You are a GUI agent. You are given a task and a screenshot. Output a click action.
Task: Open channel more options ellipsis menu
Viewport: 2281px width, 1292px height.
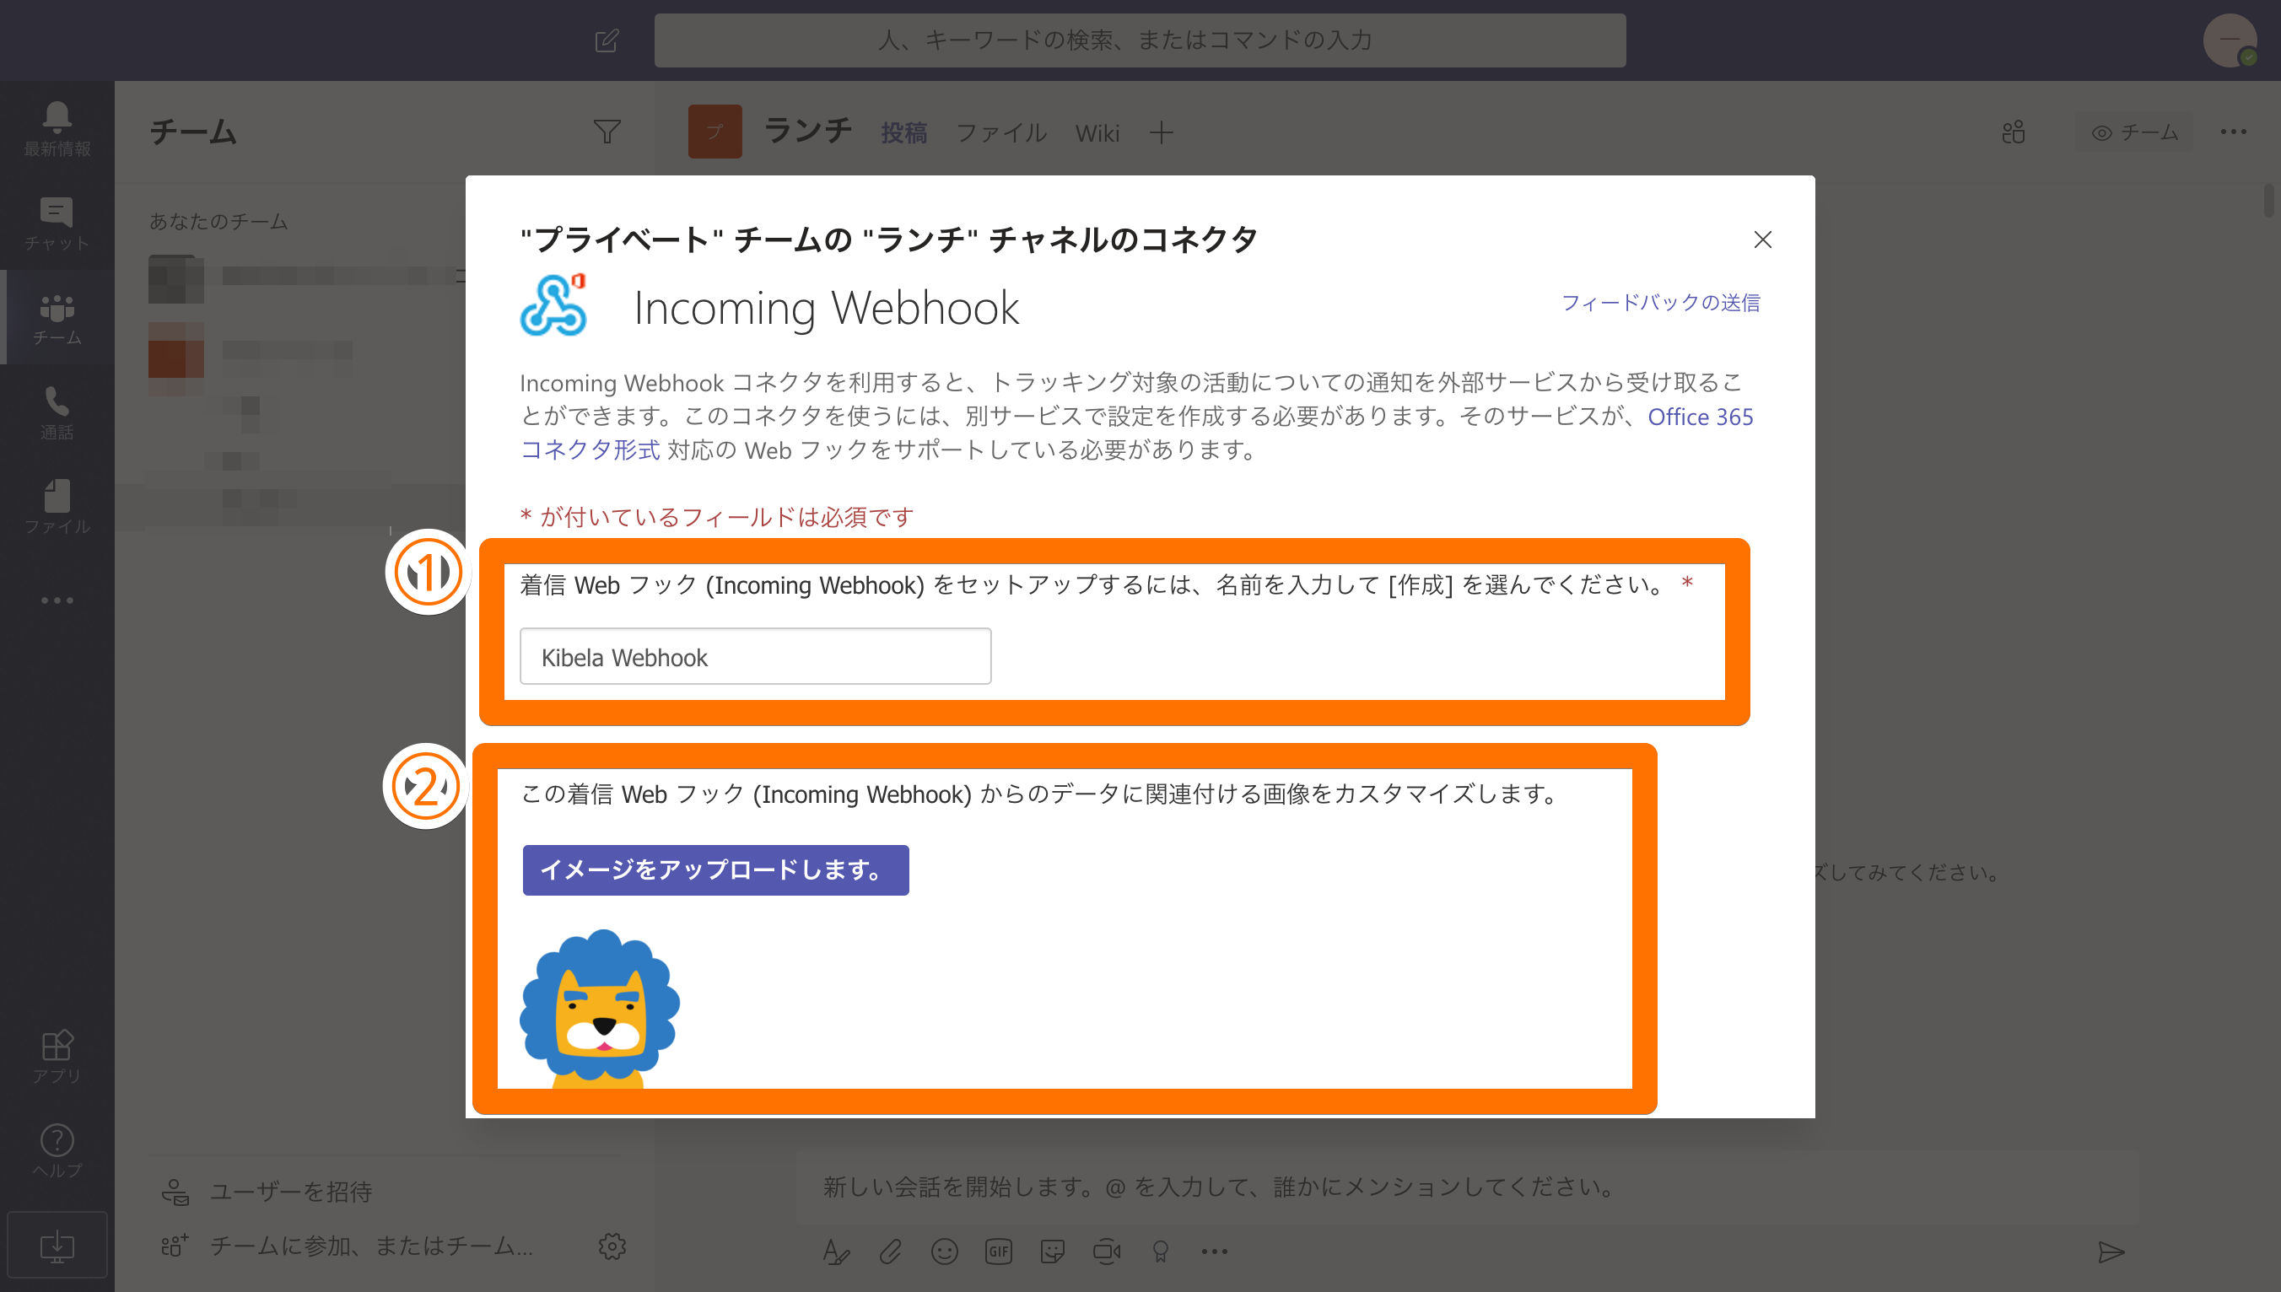tap(2233, 132)
